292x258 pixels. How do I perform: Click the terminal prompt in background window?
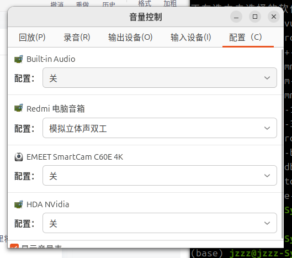tap(242, 254)
